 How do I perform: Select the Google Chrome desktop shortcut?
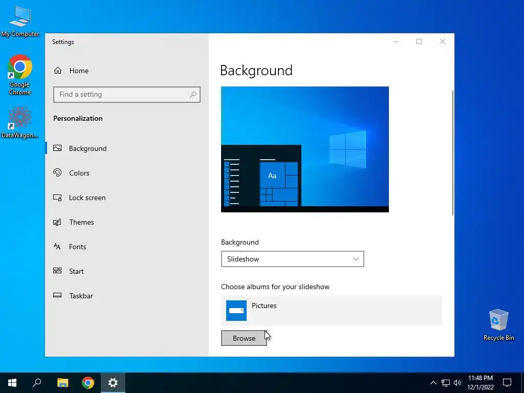(20, 75)
